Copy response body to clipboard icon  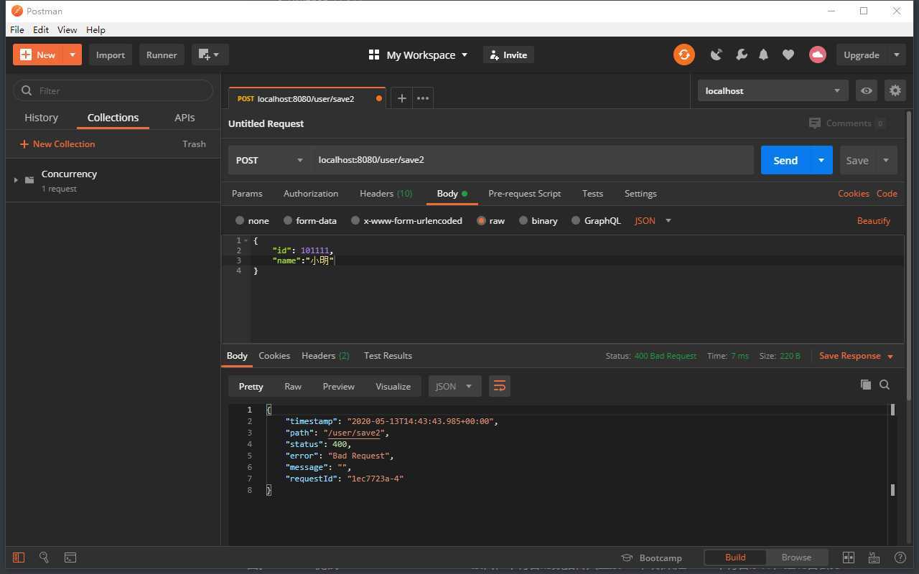coord(866,385)
